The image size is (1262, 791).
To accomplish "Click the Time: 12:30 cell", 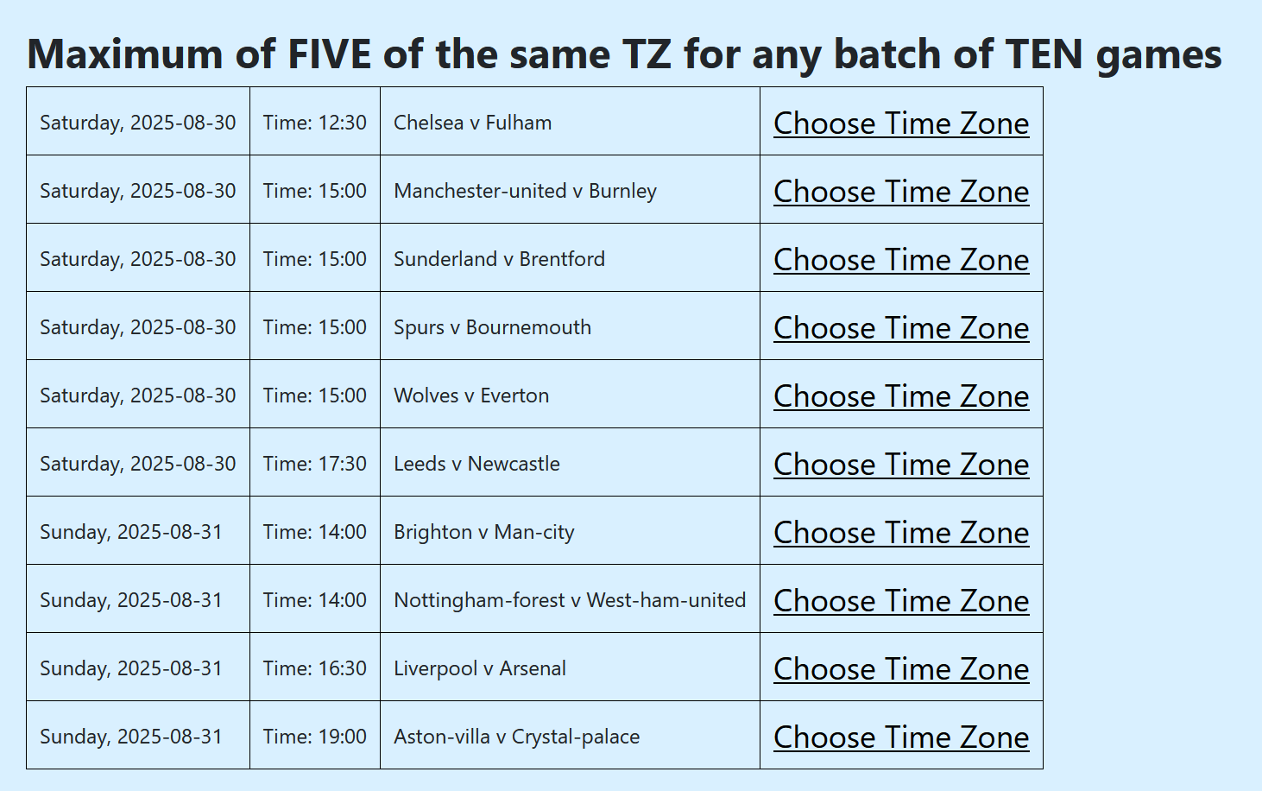I will point(315,123).
